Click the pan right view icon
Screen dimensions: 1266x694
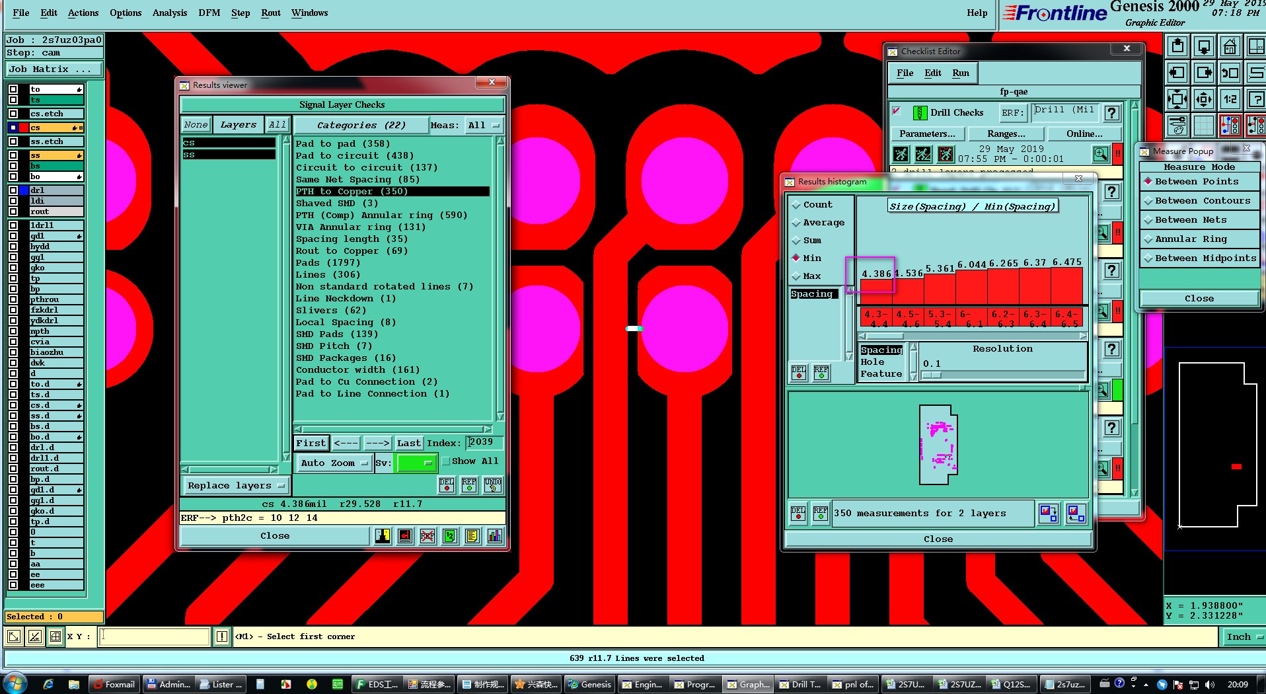point(1203,73)
